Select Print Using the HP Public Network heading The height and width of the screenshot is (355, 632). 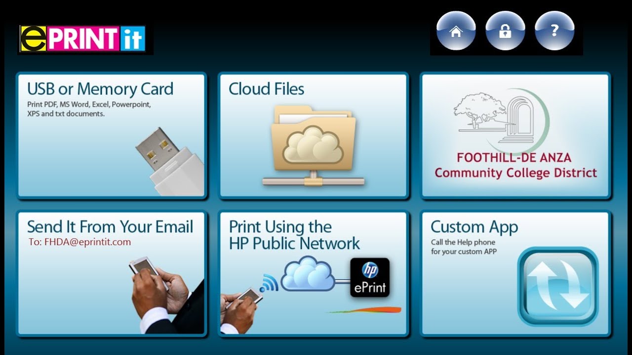coord(294,235)
